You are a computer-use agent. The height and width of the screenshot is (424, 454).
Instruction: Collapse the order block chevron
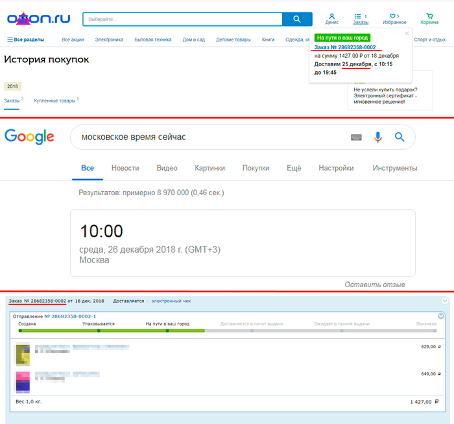(445, 301)
